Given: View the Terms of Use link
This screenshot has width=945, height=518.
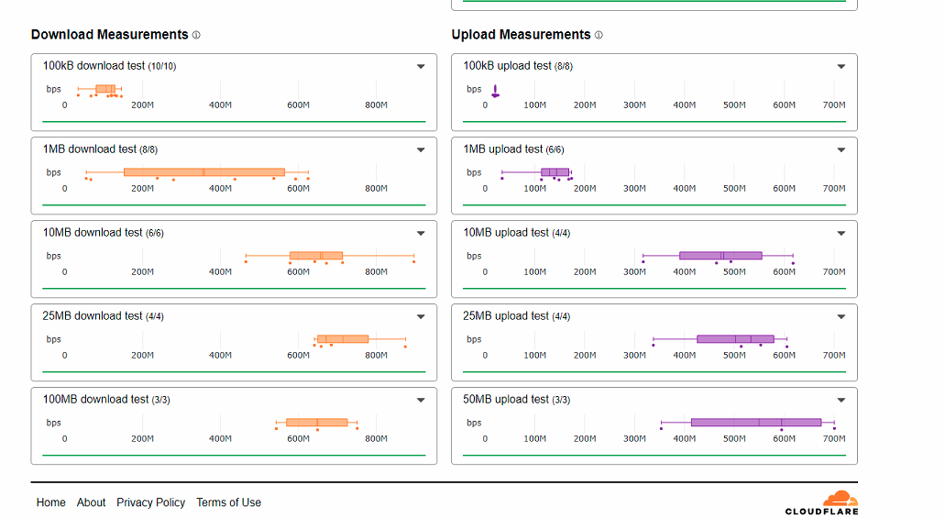Looking at the screenshot, I should click(x=228, y=502).
